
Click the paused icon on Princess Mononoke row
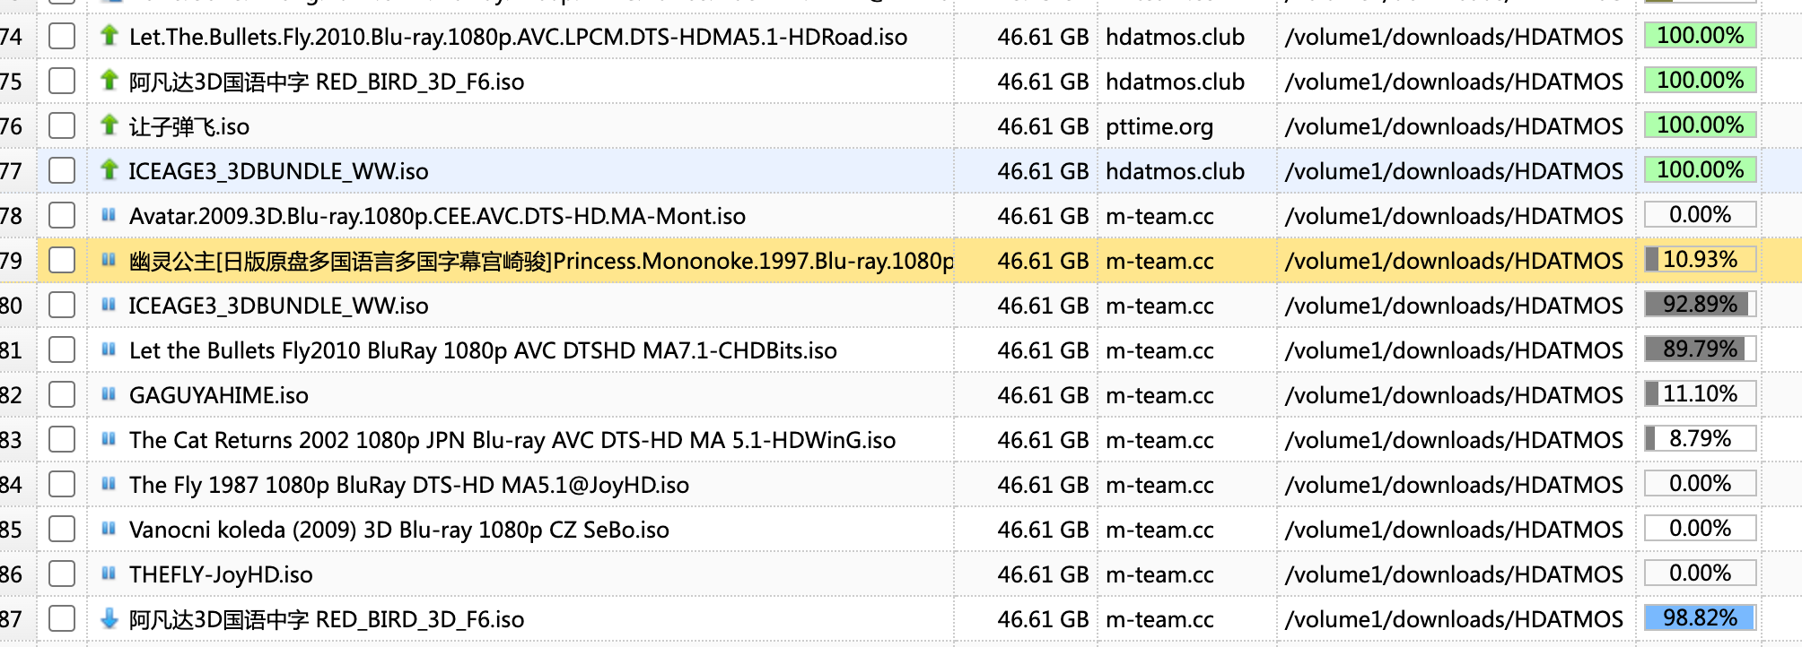pos(109,260)
